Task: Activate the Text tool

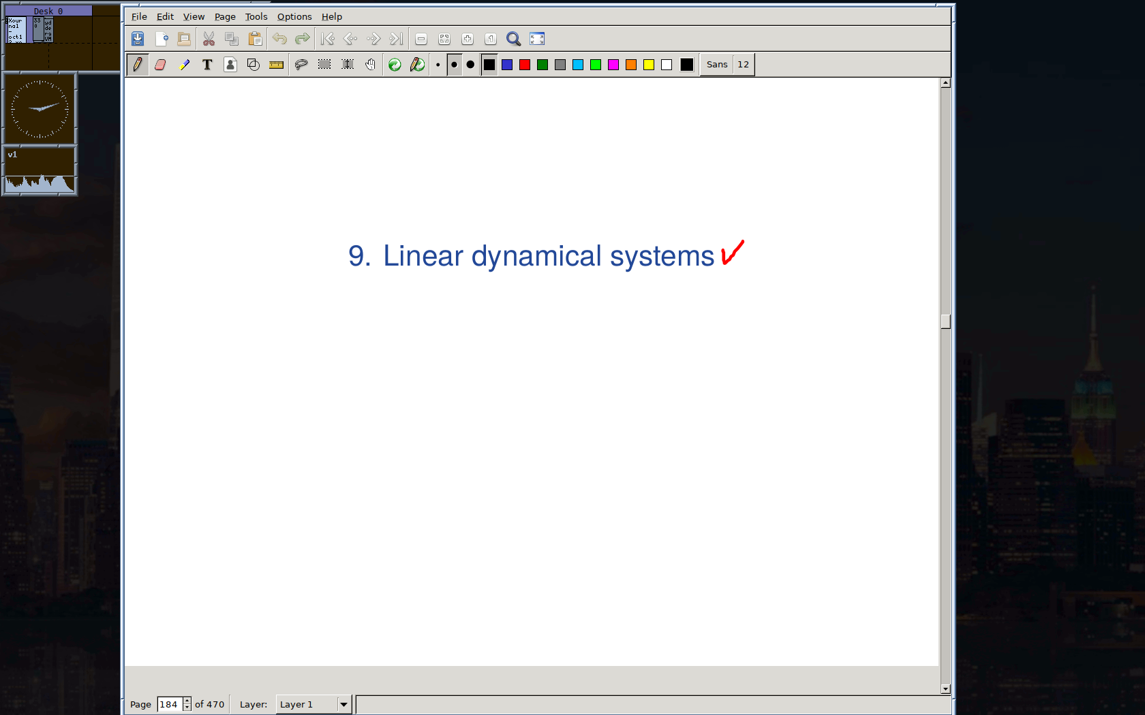Action: pos(207,65)
